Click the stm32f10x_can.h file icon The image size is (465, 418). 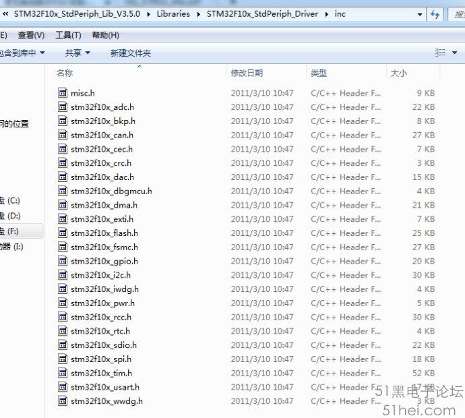click(63, 135)
